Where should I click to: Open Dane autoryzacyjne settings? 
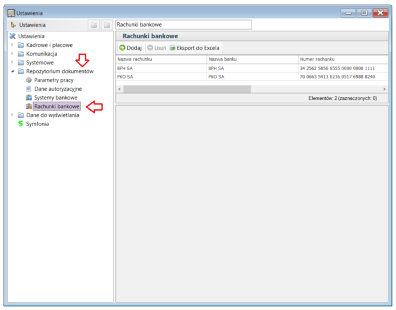tap(58, 89)
